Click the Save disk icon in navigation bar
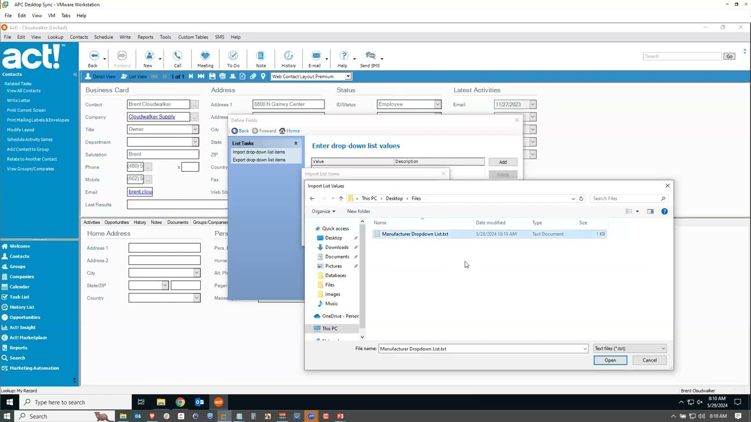 pos(212,77)
